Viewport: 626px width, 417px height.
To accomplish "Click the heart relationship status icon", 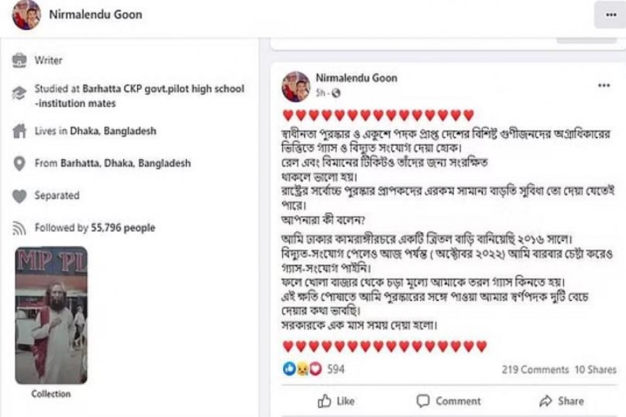I will pos(19,196).
